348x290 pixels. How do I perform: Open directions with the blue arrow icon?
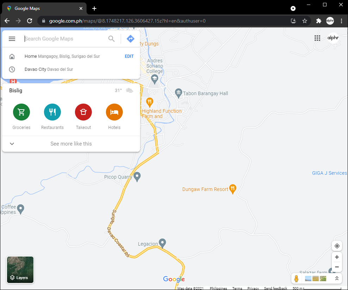coord(131,39)
